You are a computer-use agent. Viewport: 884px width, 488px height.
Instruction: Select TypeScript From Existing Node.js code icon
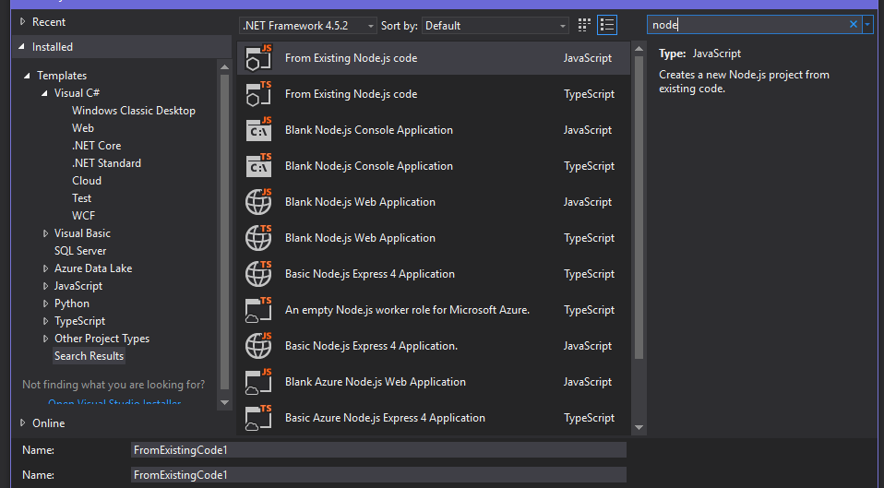pyautogui.click(x=258, y=93)
